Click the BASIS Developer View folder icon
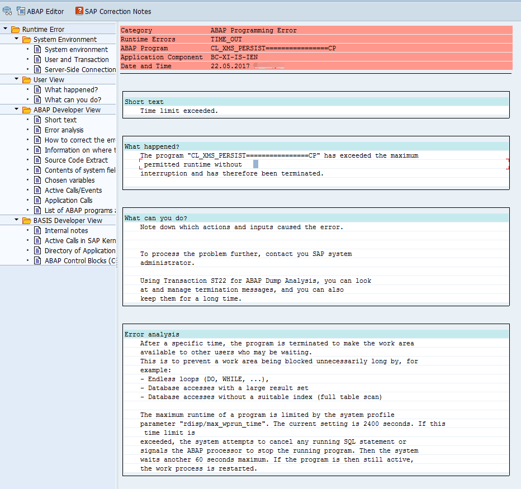Screen dimensions: 521x489 click(x=27, y=221)
